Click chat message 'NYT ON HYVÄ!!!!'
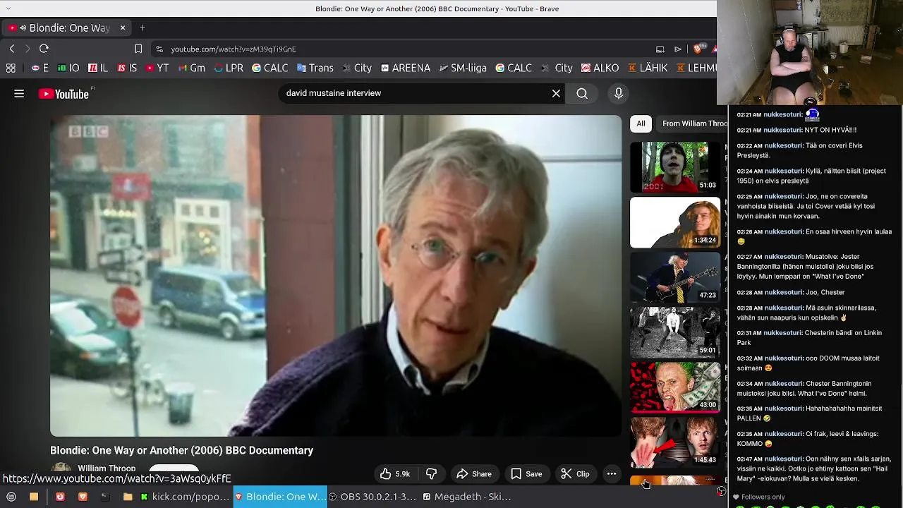903x508 pixels. (x=830, y=130)
